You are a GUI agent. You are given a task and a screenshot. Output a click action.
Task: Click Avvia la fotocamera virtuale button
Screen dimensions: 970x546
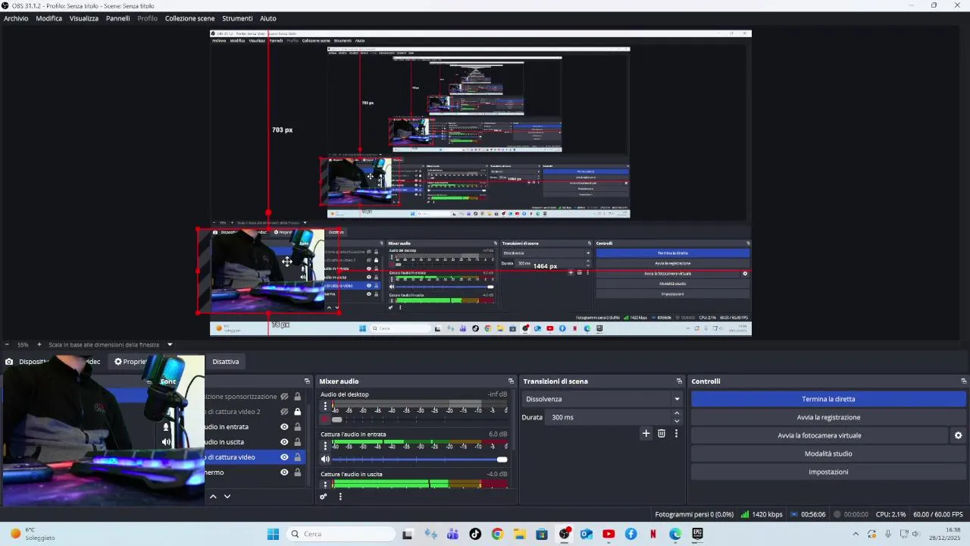click(819, 435)
